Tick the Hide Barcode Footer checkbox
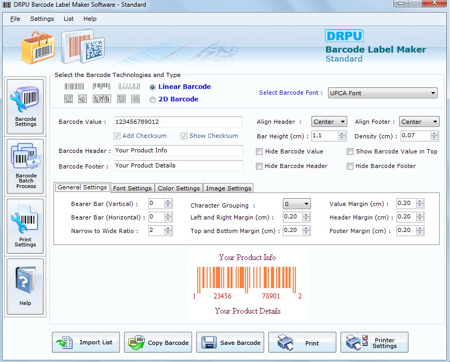The image size is (450, 362). [x=350, y=166]
